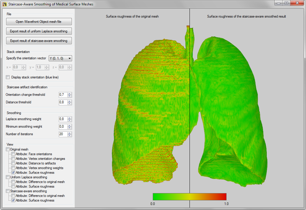
Task: Enable Attribute: Distance to artifacts
Action: pyautogui.click(x=13, y=163)
